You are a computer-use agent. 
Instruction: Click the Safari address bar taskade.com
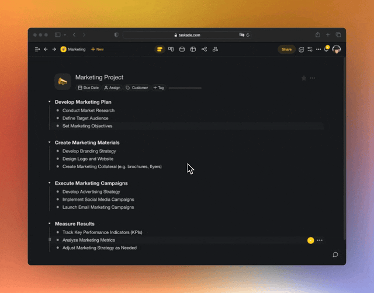pyautogui.click(x=186, y=35)
